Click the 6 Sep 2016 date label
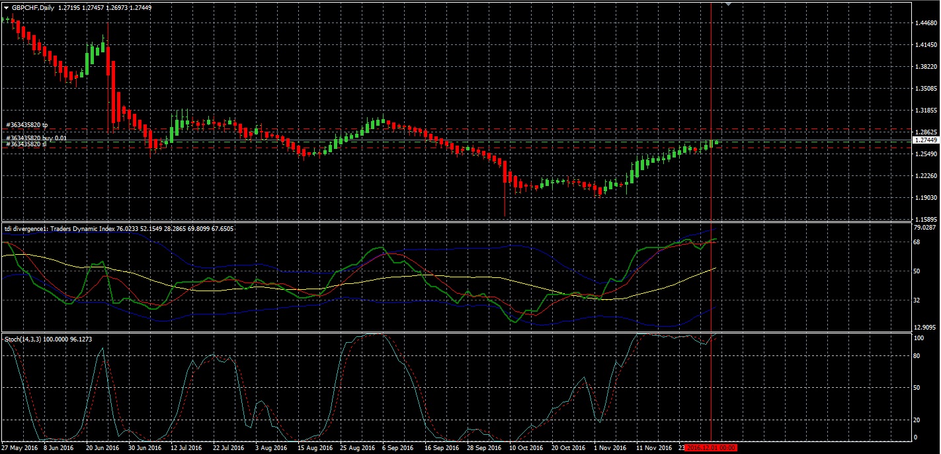The width and height of the screenshot is (941, 454). click(x=398, y=448)
